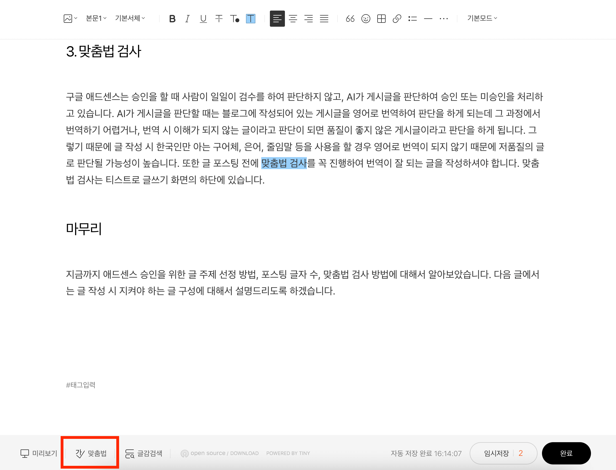Insert a horizontal divider line
This screenshot has height=470, width=616.
(428, 18)
